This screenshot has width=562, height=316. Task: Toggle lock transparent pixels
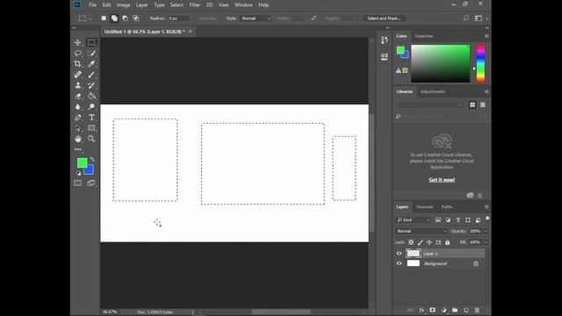411,242
